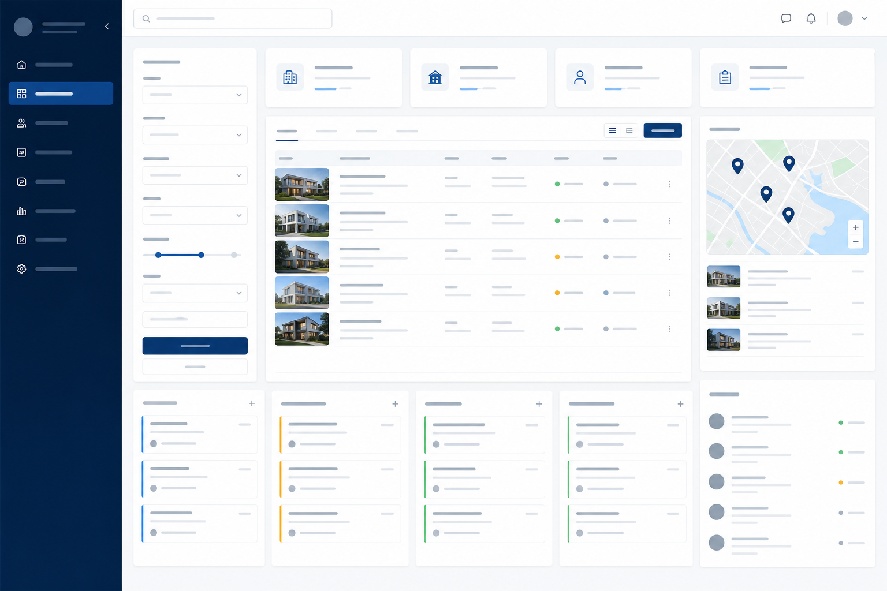Click plus icon of third kanban column
887x591 pixels.
tap(539, 404)
